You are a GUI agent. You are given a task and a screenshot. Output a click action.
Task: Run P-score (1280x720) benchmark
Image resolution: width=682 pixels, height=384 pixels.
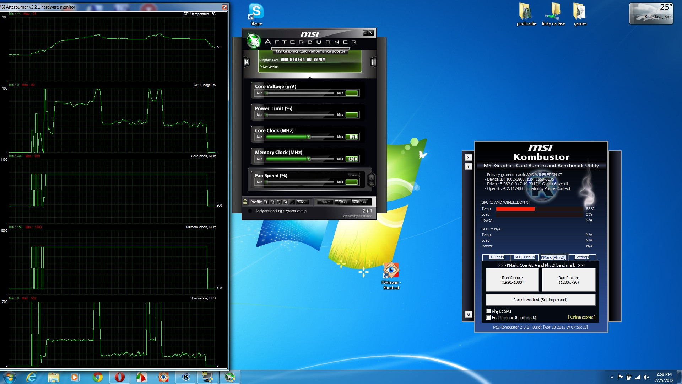coord(569,280)
